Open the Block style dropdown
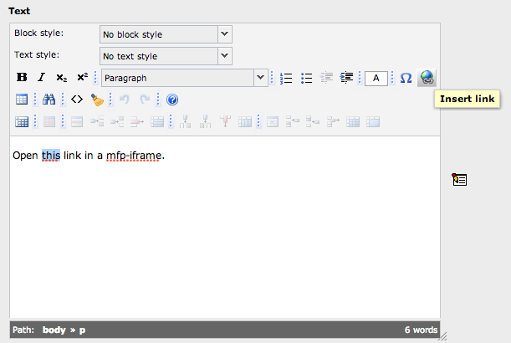Viewport: 511px width, 343px height. pyautogui.click(x=166, y=34)
